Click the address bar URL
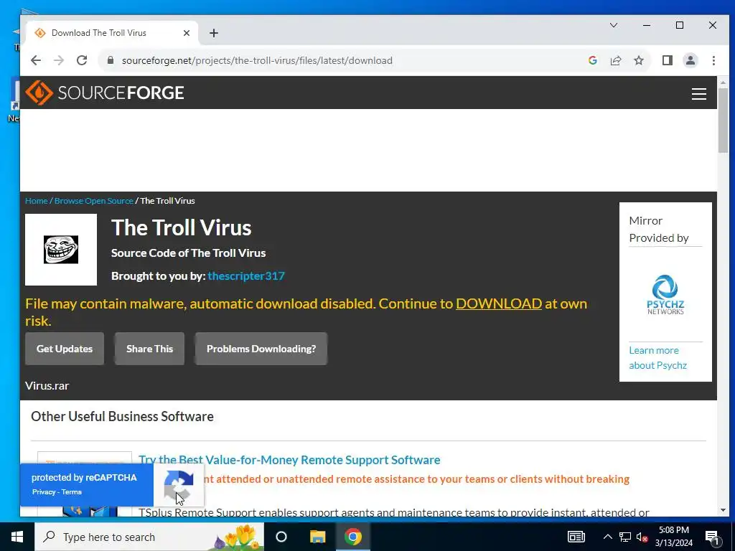The image size is (735, 551). click(x=257, y=60)
